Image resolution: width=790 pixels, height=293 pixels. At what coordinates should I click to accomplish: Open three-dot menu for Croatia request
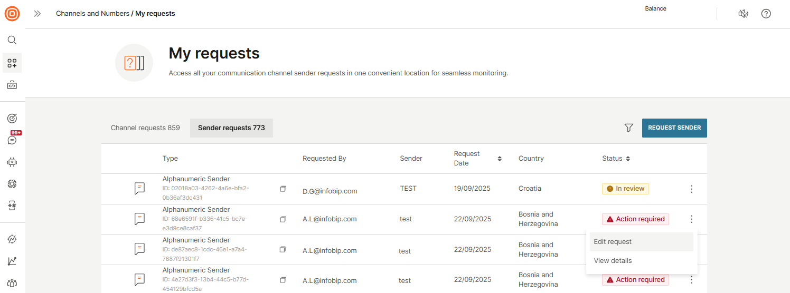(x=692, y=189)
